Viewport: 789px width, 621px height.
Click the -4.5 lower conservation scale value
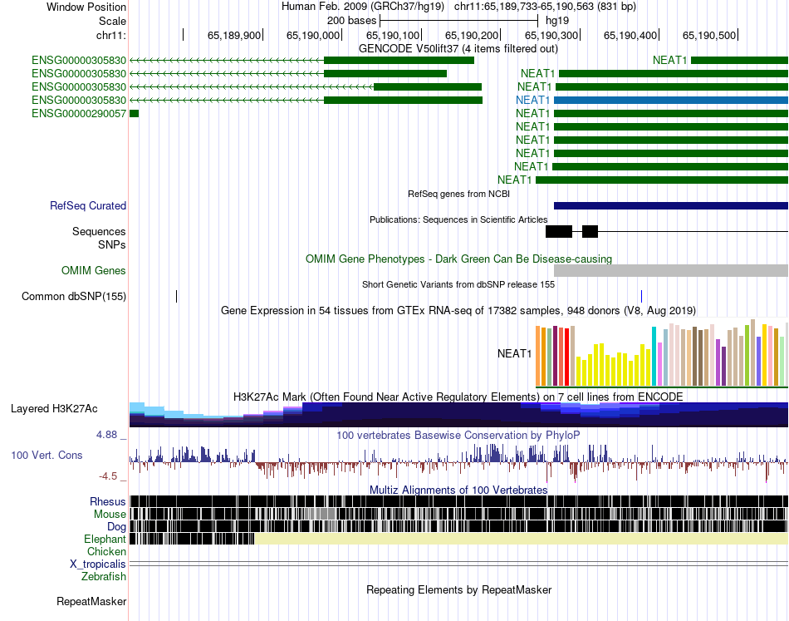[x=108, y=476]
